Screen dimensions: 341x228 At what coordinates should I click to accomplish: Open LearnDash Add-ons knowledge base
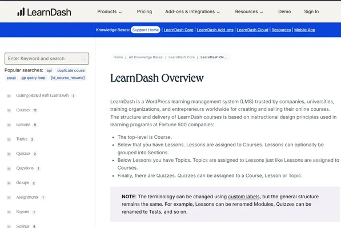coord(215,30)
